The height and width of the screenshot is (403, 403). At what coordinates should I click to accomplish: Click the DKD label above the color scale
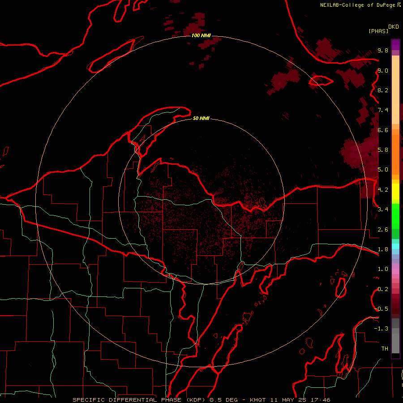(x=394, y=27)
